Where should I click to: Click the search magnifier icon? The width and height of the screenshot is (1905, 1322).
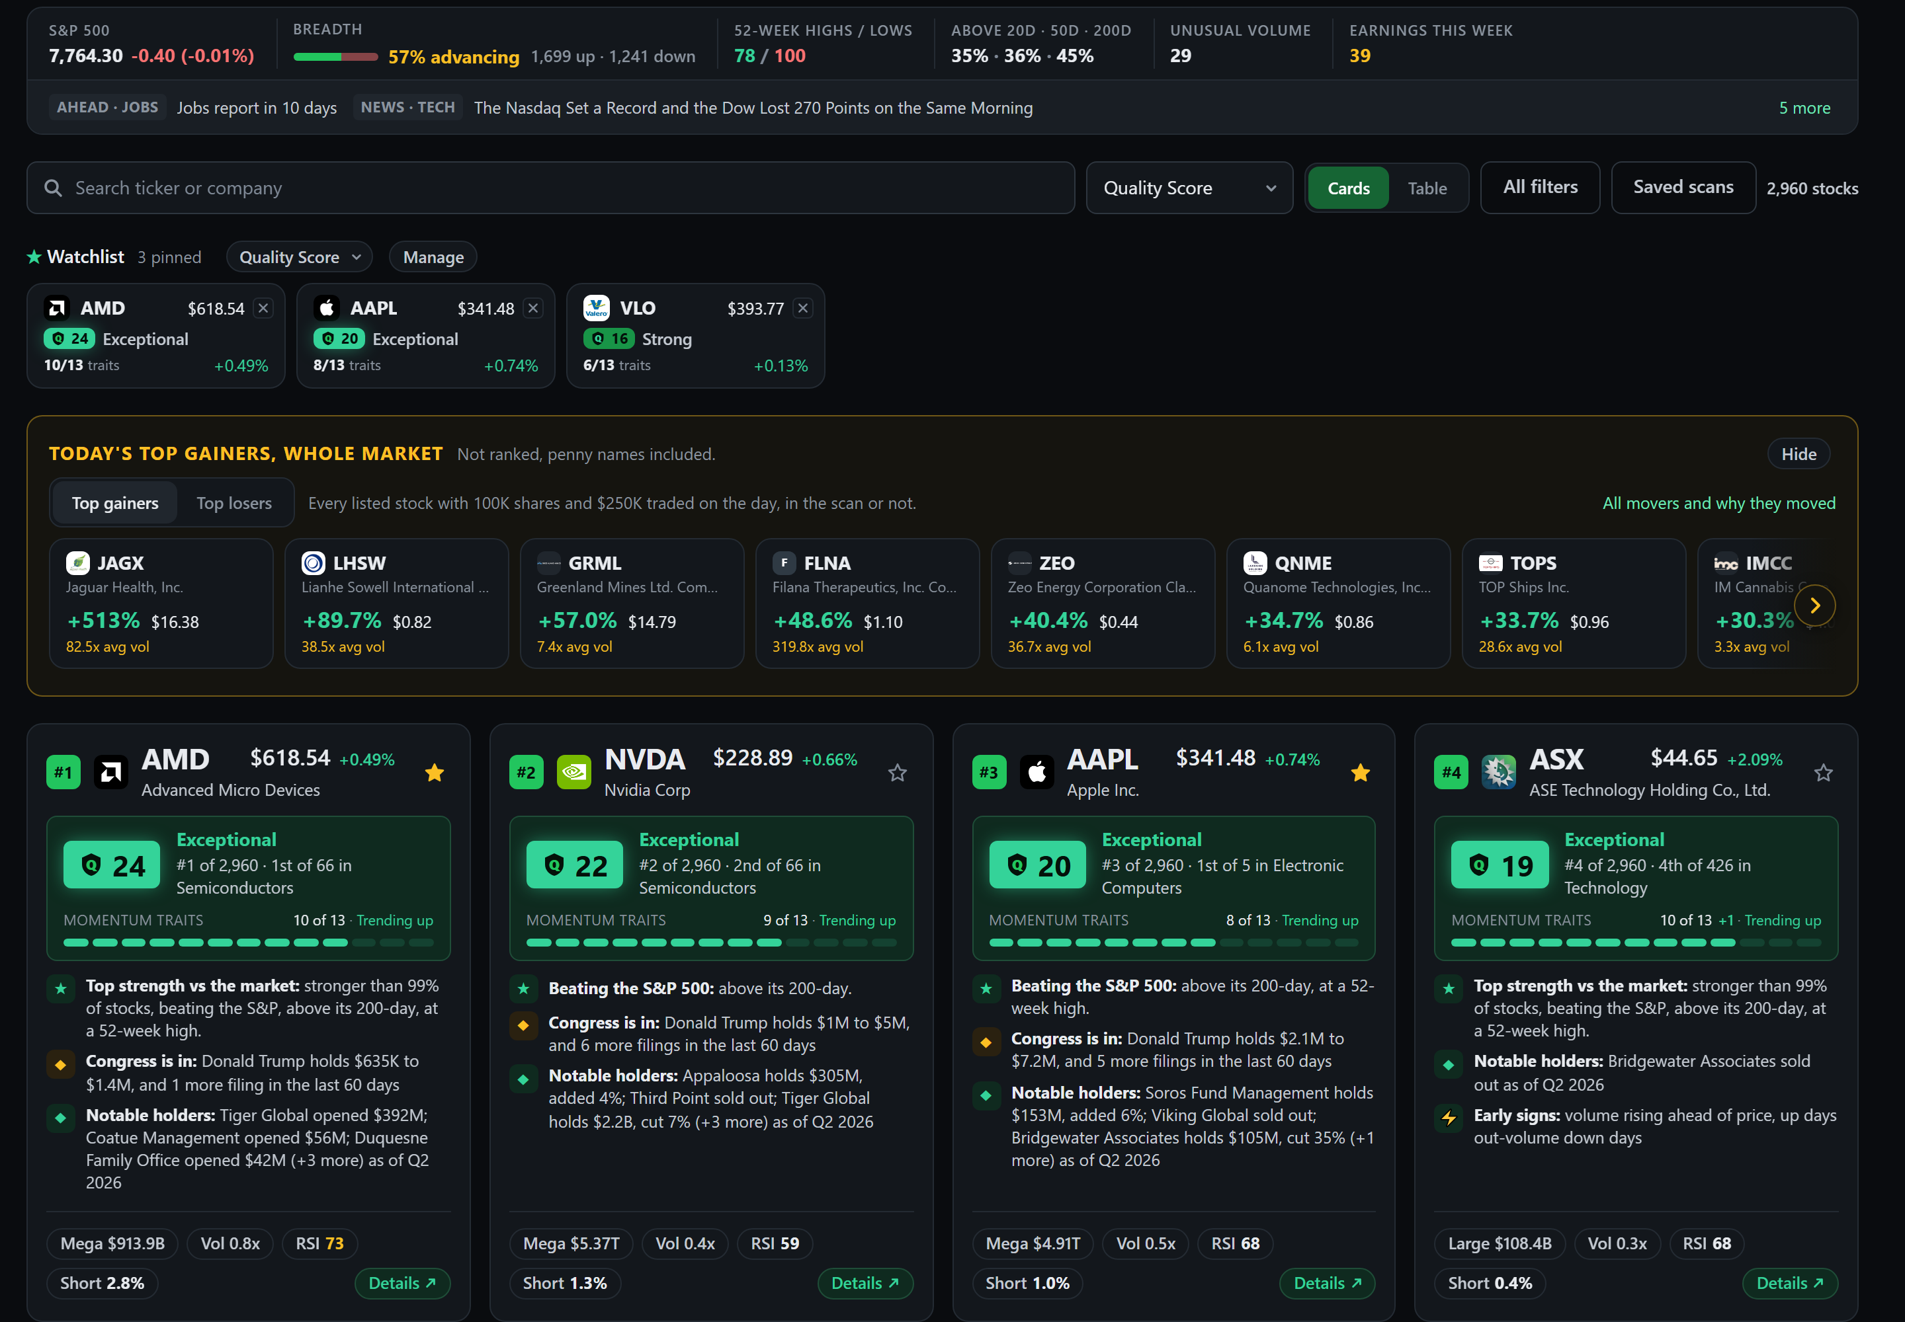(x=53, y=188)
